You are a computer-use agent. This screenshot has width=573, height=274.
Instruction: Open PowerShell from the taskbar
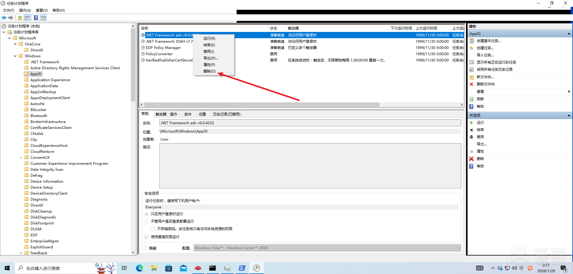pyautogui.click(x=242, y=268)
